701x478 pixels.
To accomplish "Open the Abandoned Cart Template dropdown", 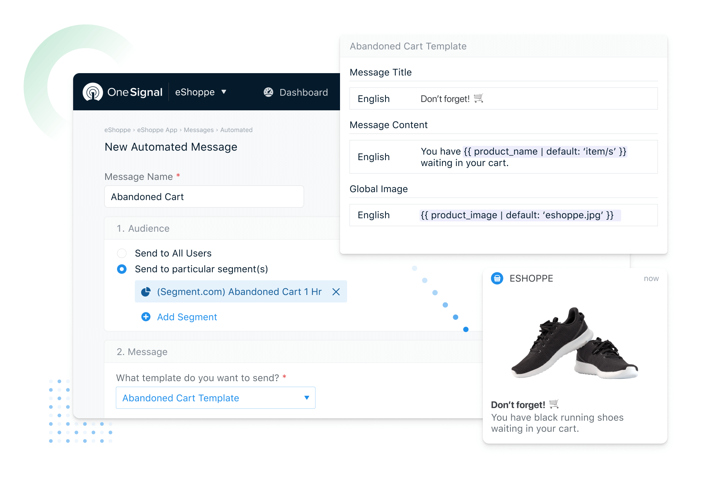I will (215, 398).
